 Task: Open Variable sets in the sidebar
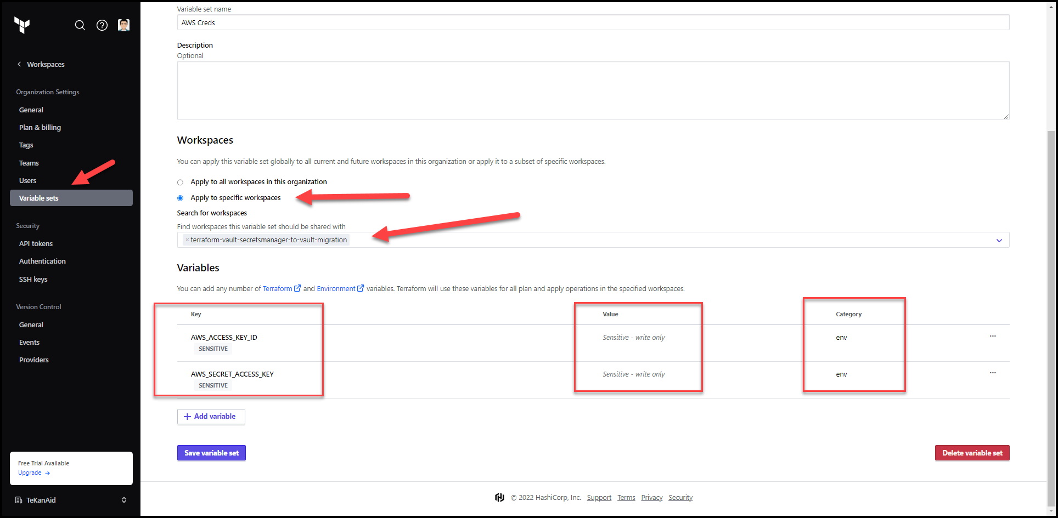click(x=38, y=198)
